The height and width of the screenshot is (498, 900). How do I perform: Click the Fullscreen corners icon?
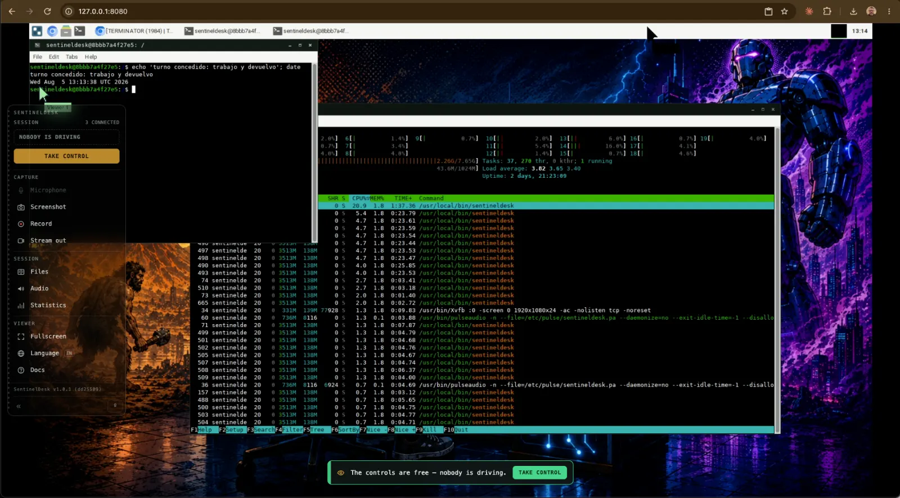(x=21, y=337)
